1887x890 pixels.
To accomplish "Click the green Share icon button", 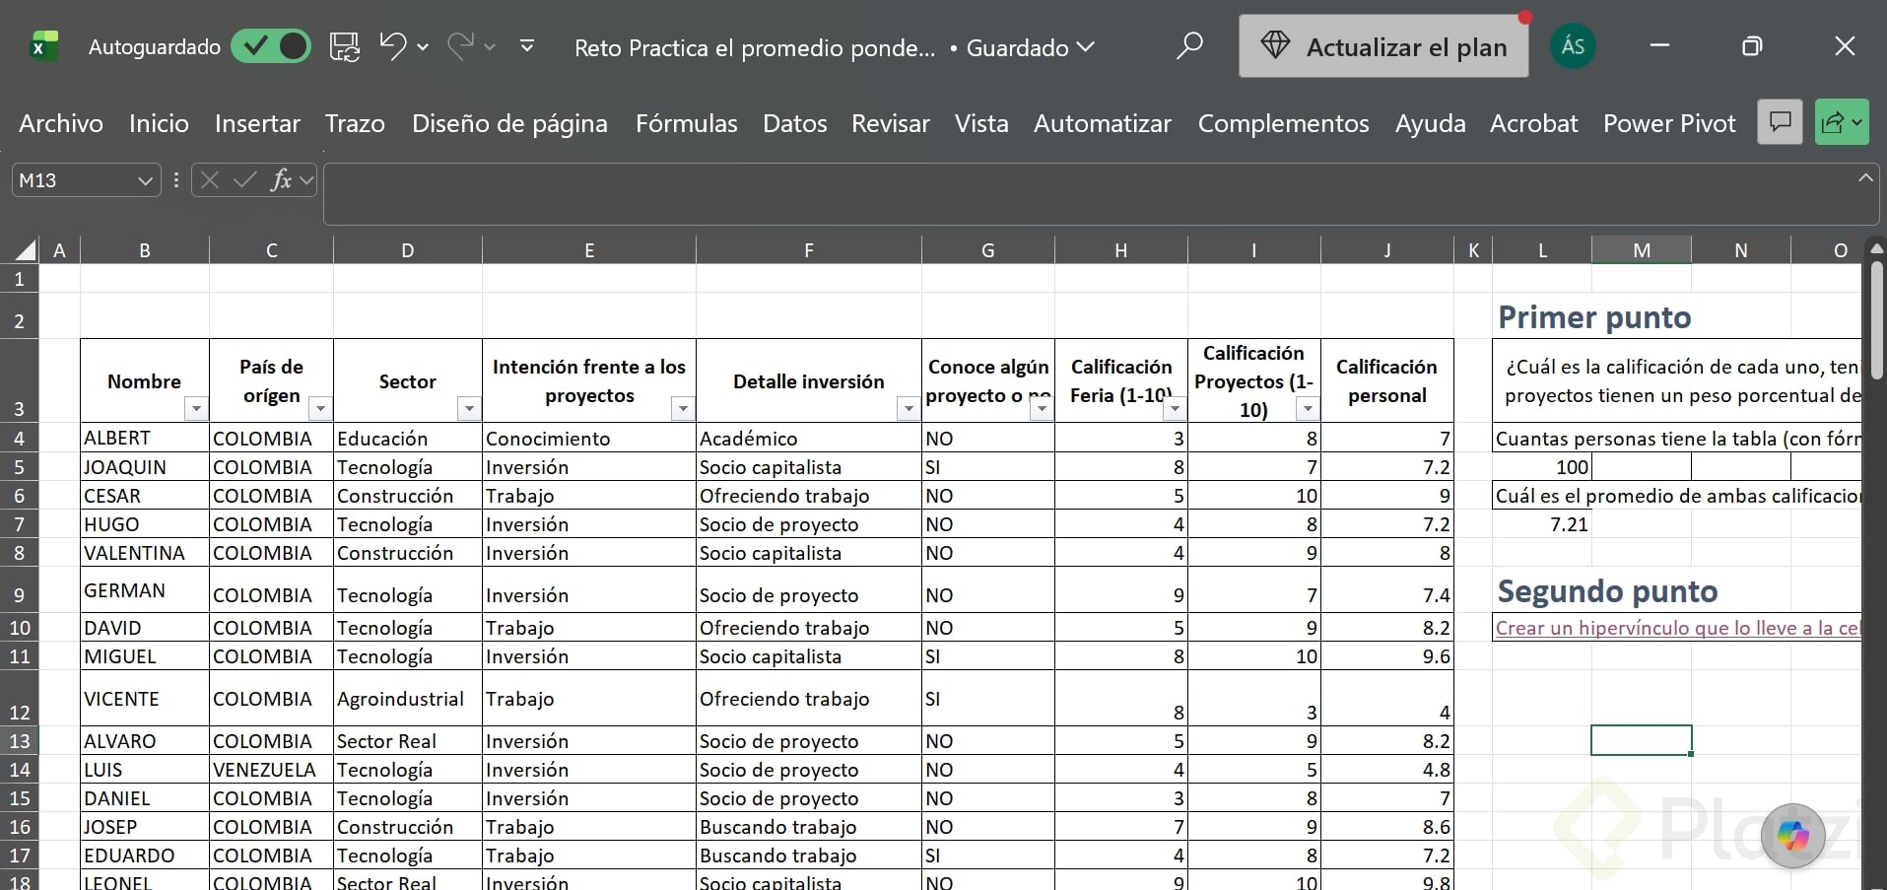I will tap(1841, 122).
